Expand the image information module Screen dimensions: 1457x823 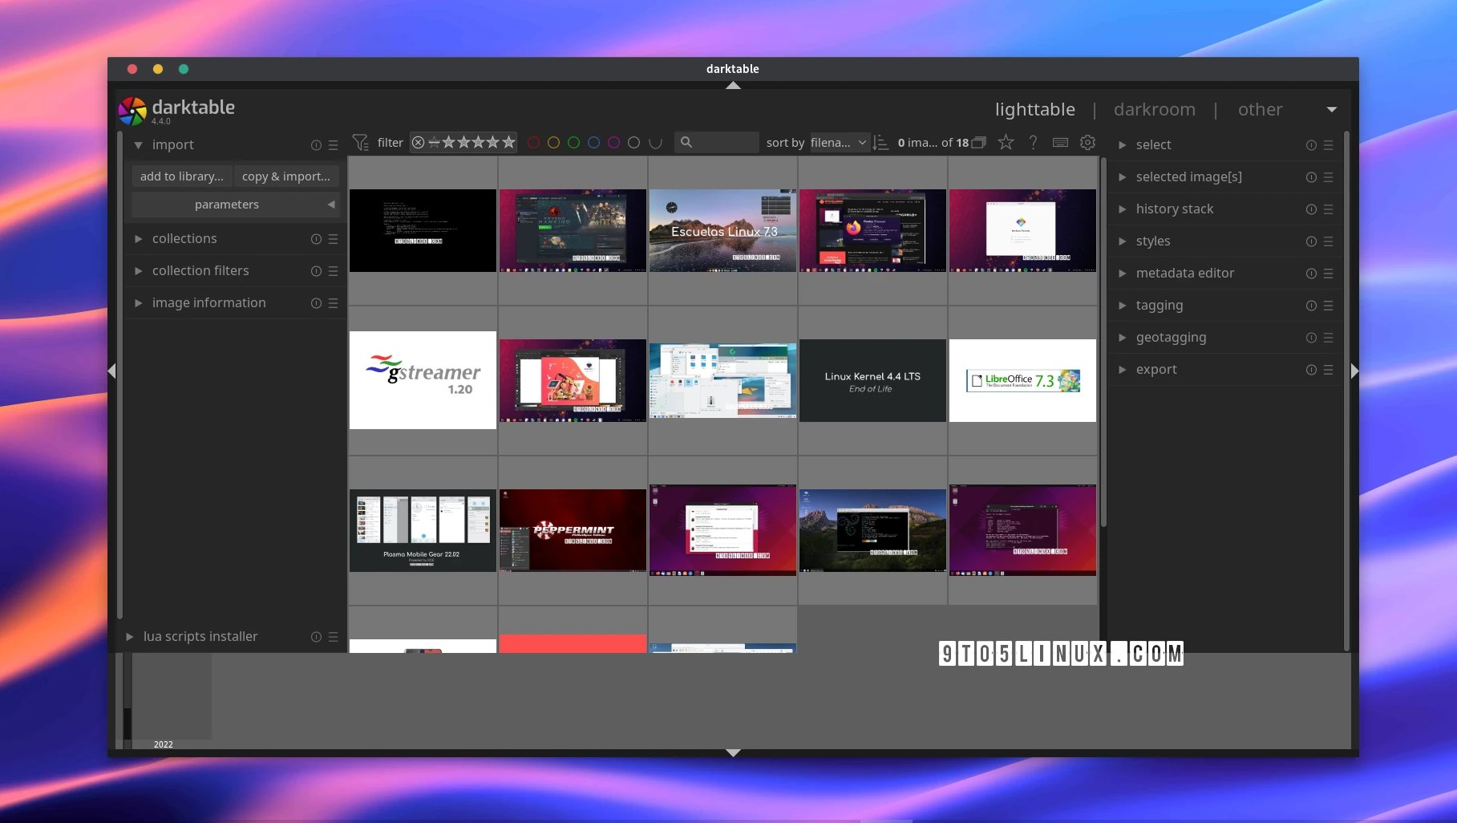138,303
